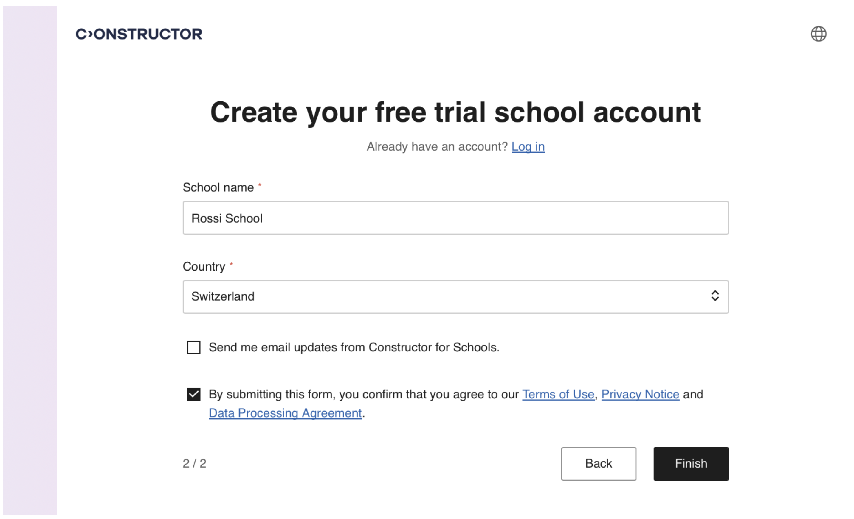Click the 'School name' field label

tap(218, 187)
